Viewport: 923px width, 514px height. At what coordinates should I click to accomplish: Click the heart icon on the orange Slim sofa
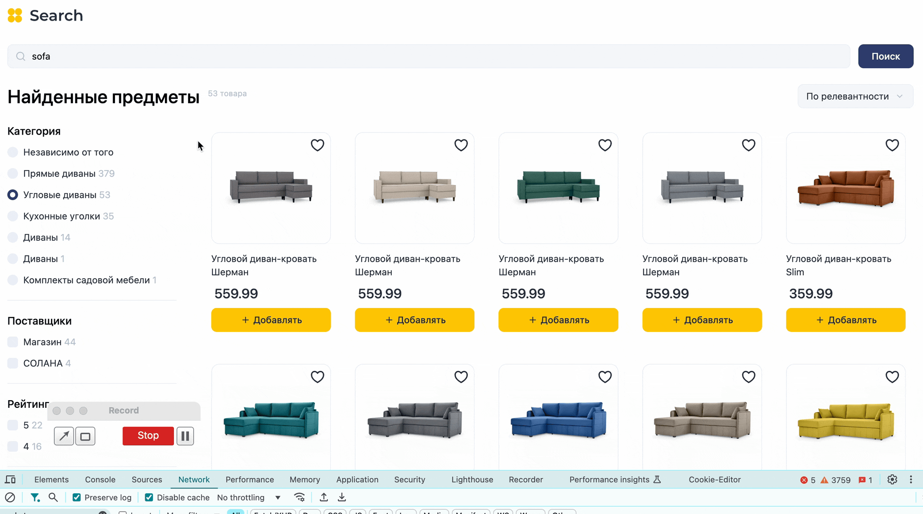click(x=892, y=145)
